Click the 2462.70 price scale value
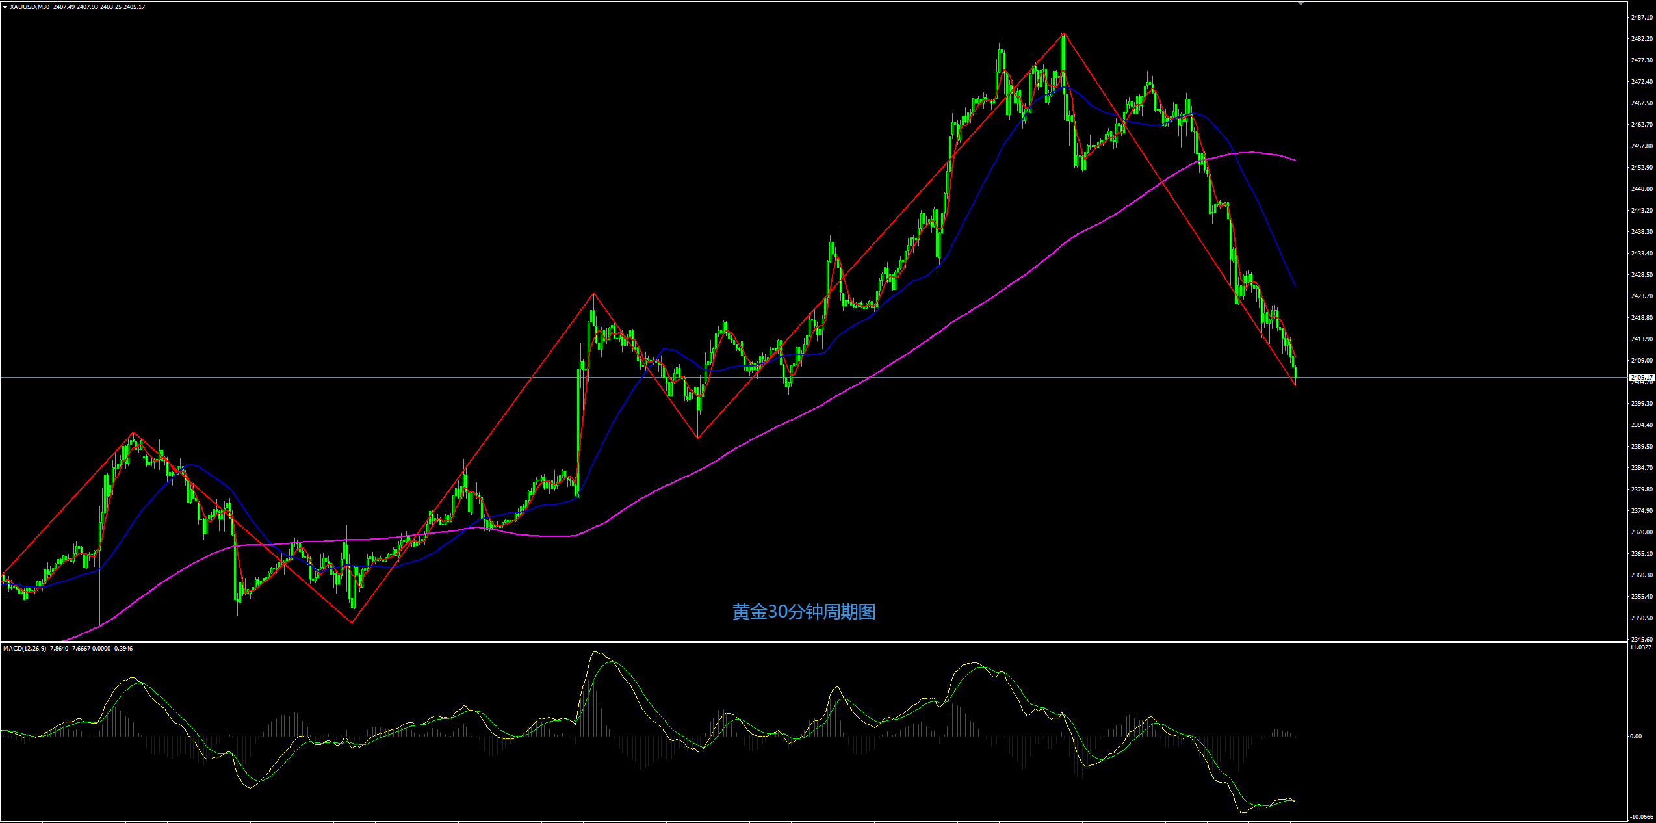 1642,125
